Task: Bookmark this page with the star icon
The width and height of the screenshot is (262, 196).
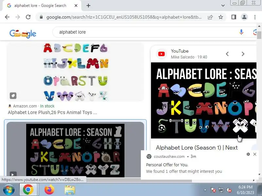Action: click(x=221, y=17)
